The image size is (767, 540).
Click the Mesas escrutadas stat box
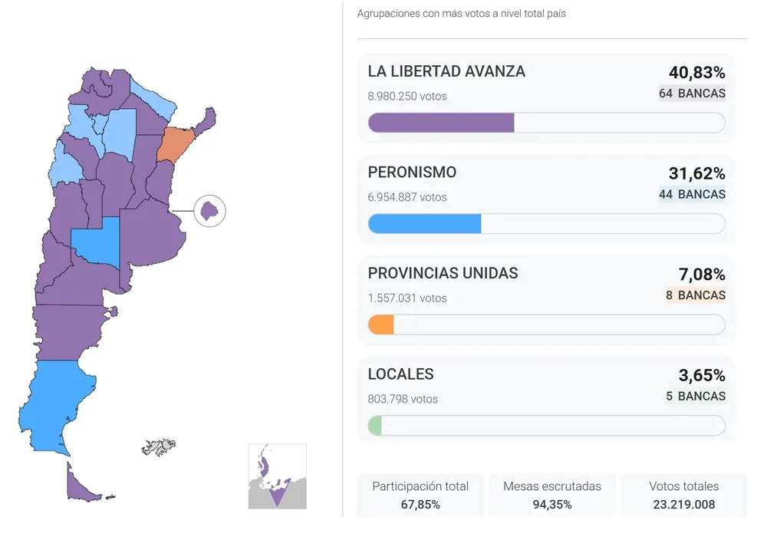click(552, 495)
